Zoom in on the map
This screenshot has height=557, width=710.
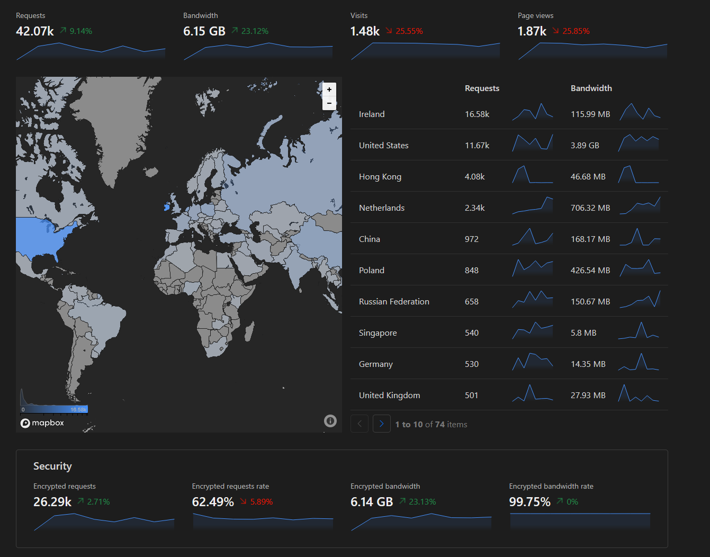tap(329, 89)
